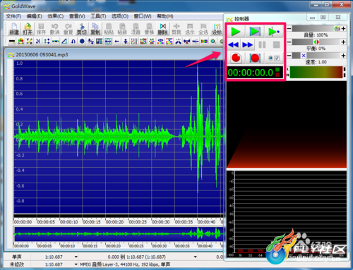Click the 选示 (View Selection) toolbar icon

point(190,29)
